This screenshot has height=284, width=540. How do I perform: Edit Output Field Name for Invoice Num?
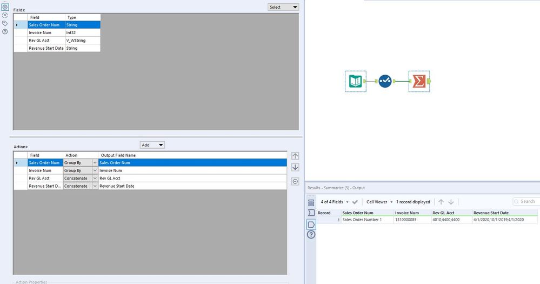coord(192,170)
